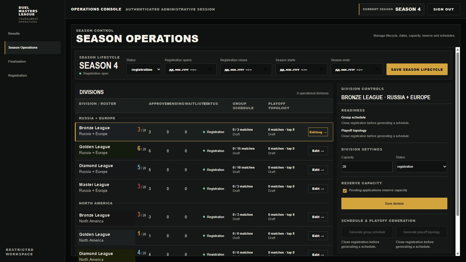Select Bronze League North America row name
The width and height of the screenshot is (466, 262).
click(x=94, y=215)
